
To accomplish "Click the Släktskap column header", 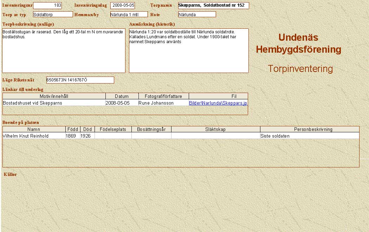I will pos(215,130).
